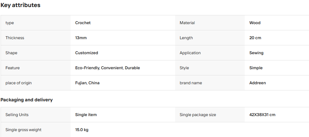This screenshot has height=137, width=309.
Task: Click the Single gross weight label
Action: tap(23, 130)
